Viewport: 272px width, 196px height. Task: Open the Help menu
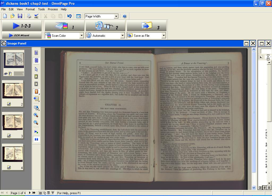click(63, 9)
